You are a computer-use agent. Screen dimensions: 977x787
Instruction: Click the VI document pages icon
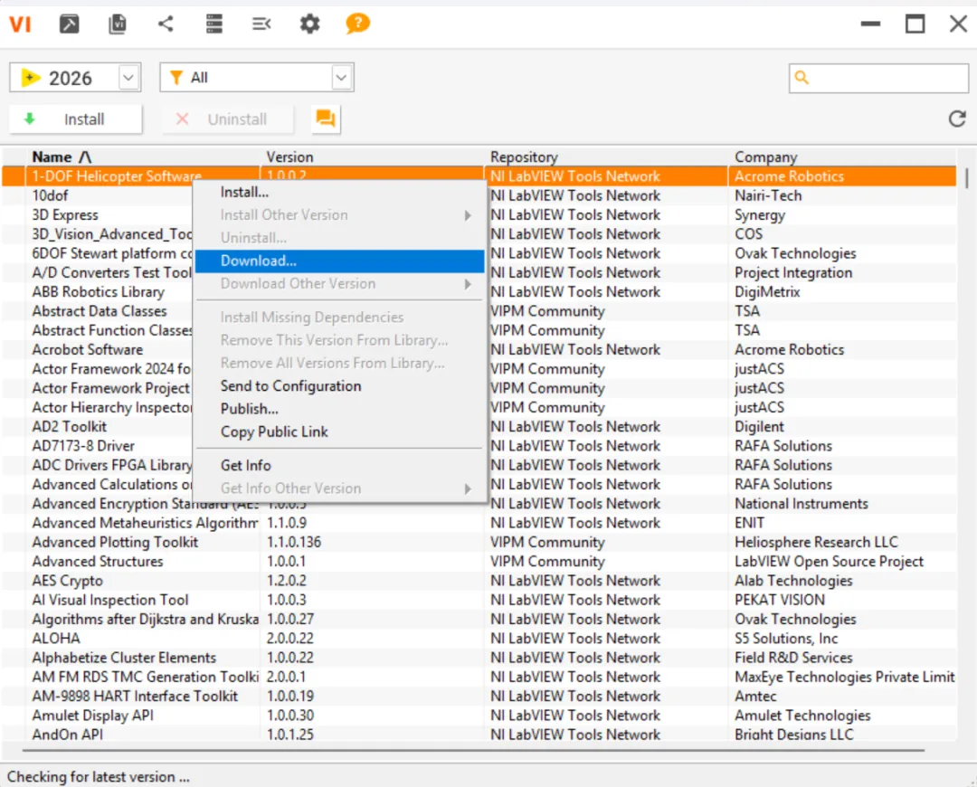[x=118, y=24]
